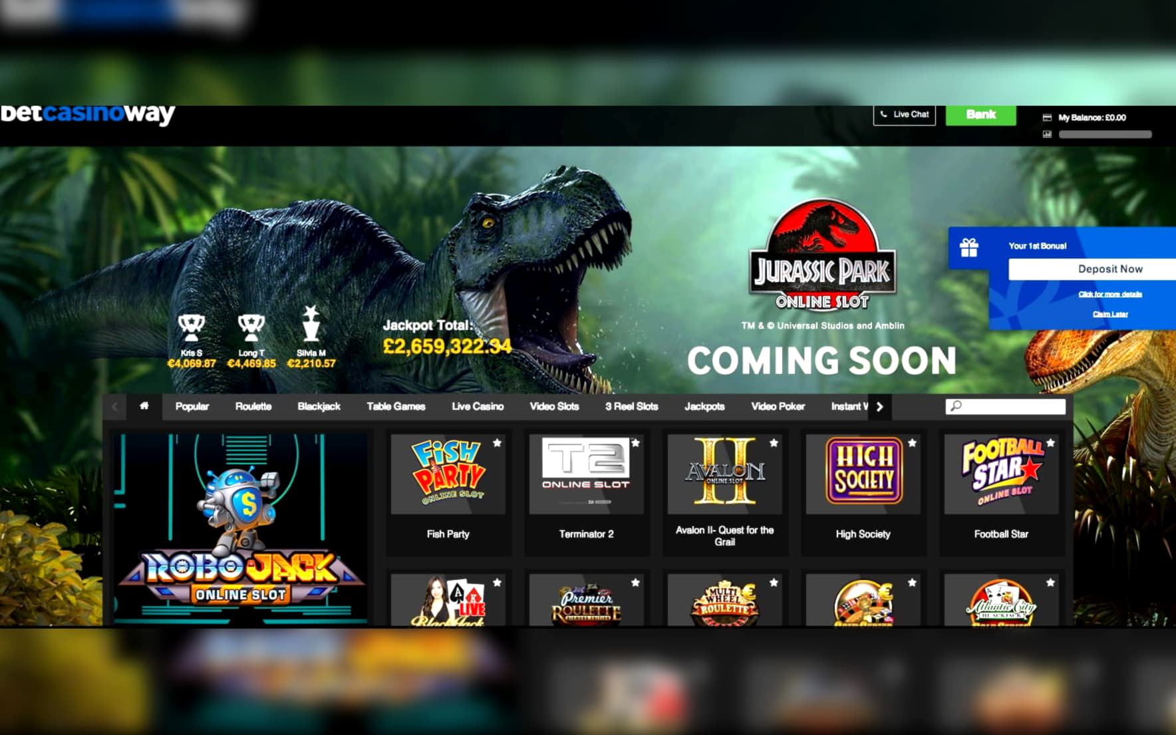Open the 3 Reel Slots tab
Image resolution: width=1176 pixels, height=735 pixels.
click(631, 406)
